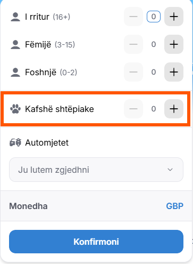Confirm selection with the Konfirmoni button
Screen dimensions: 193x264
(96, 242)
